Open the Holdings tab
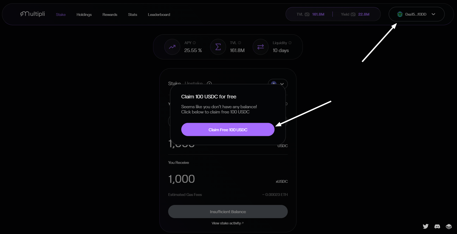 point(84,15)
